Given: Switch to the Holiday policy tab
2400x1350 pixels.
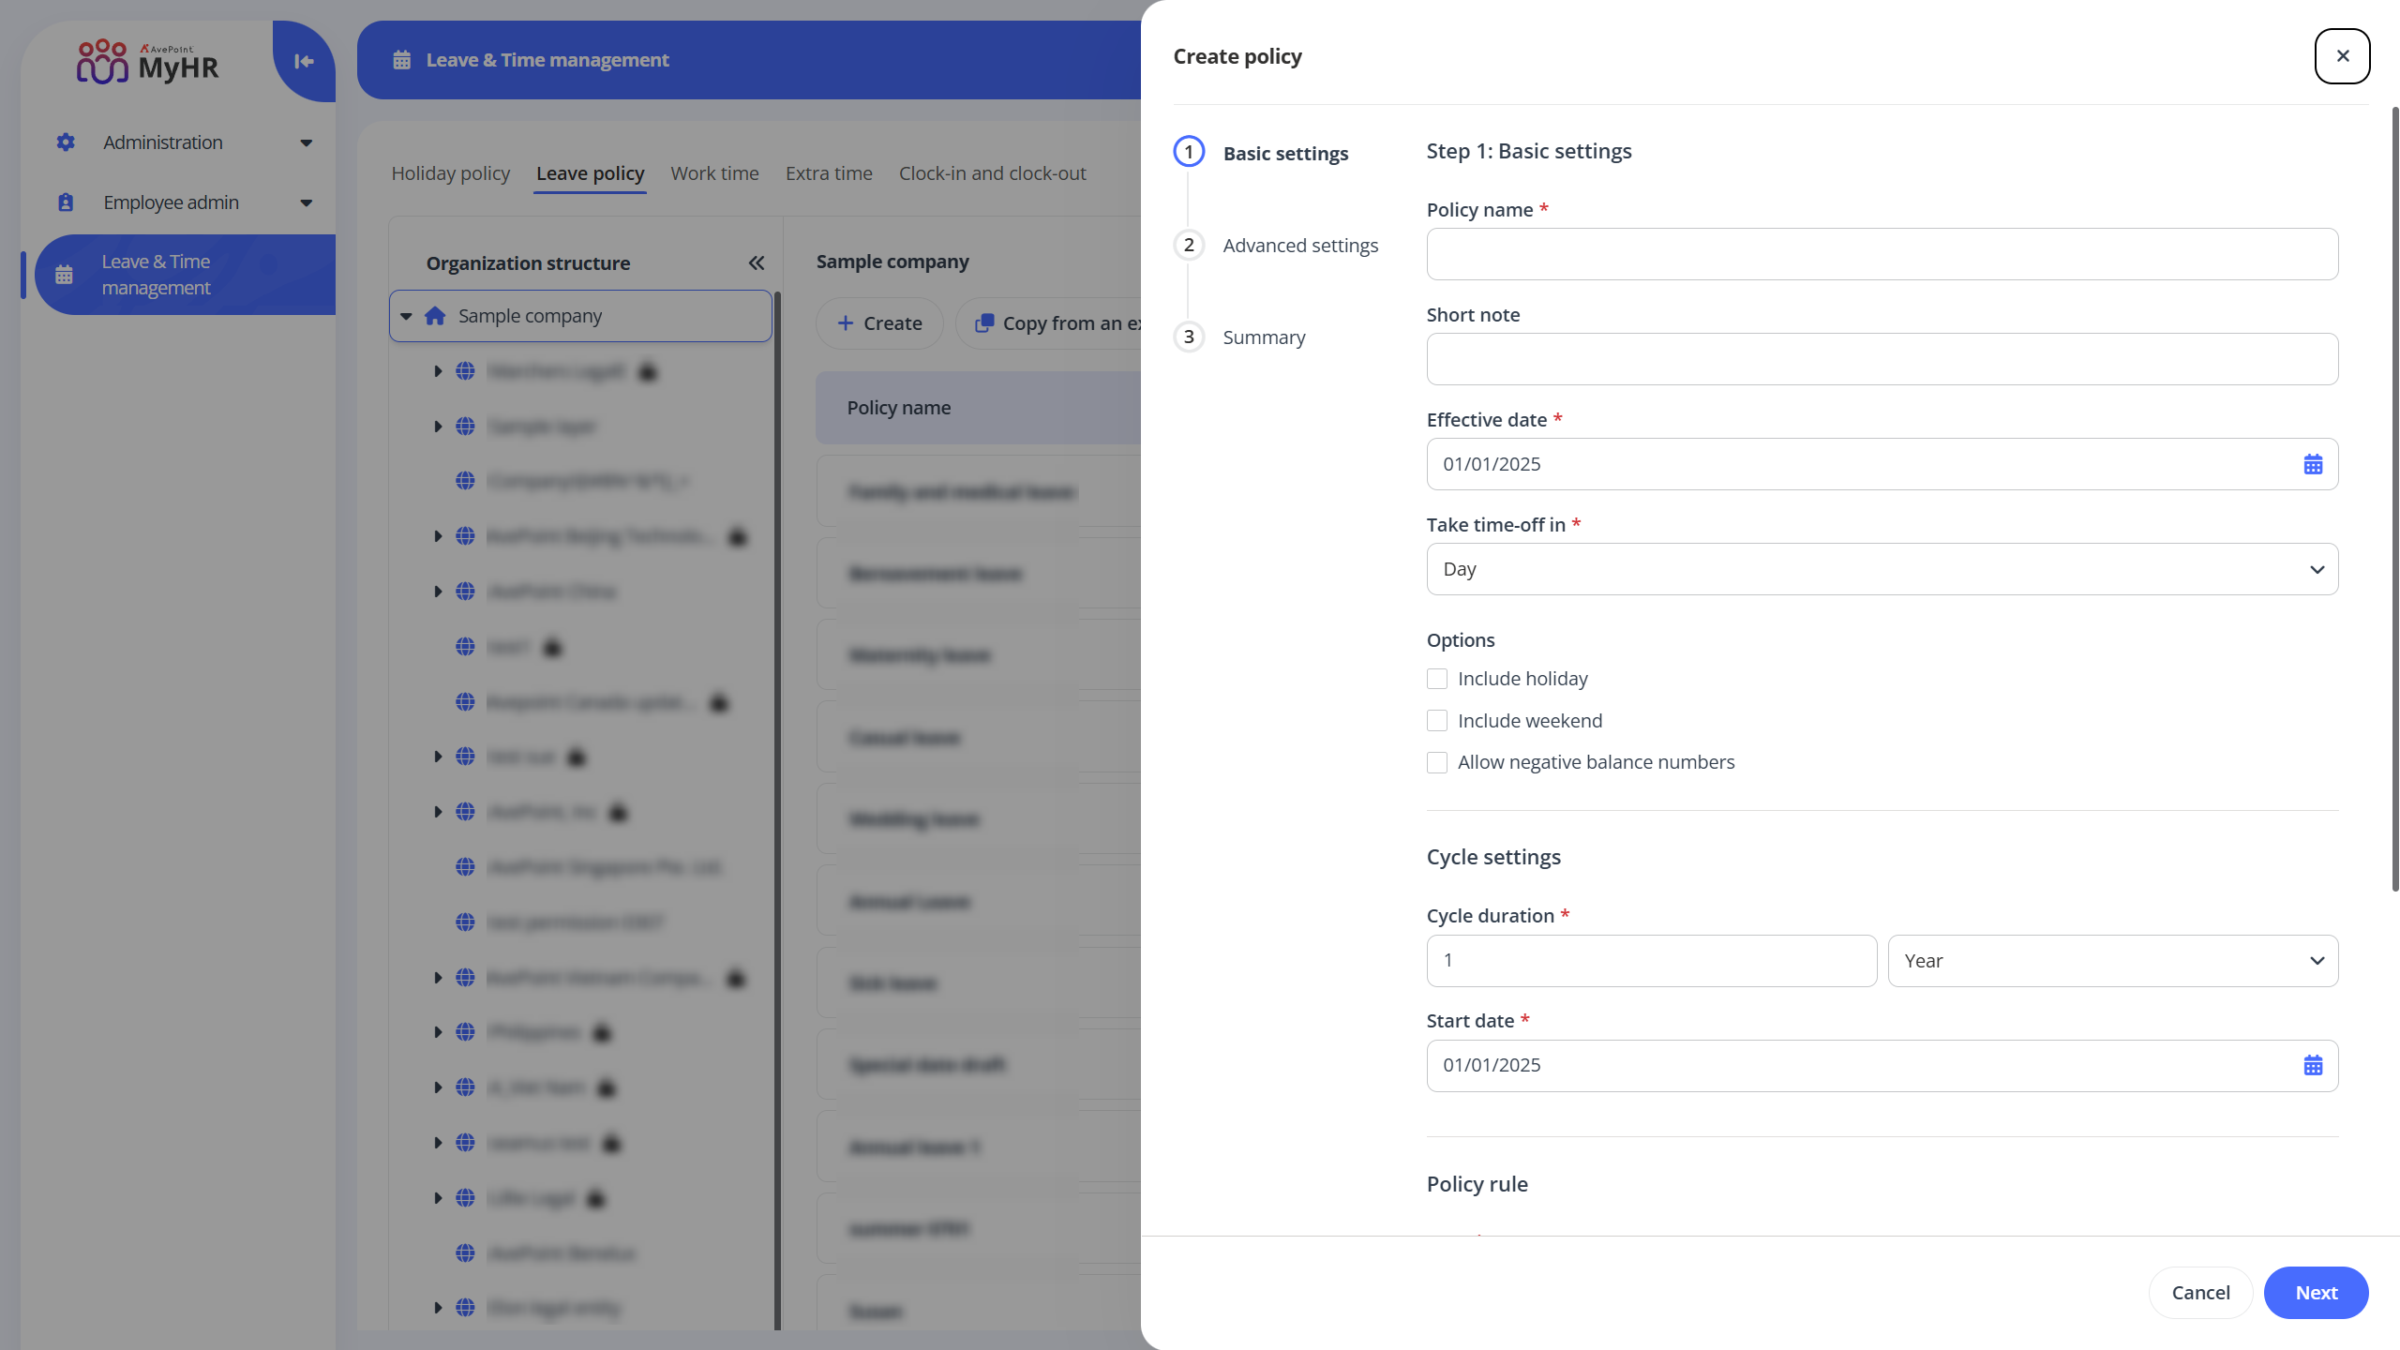Looking at the screenshot, I should [451, 173].
